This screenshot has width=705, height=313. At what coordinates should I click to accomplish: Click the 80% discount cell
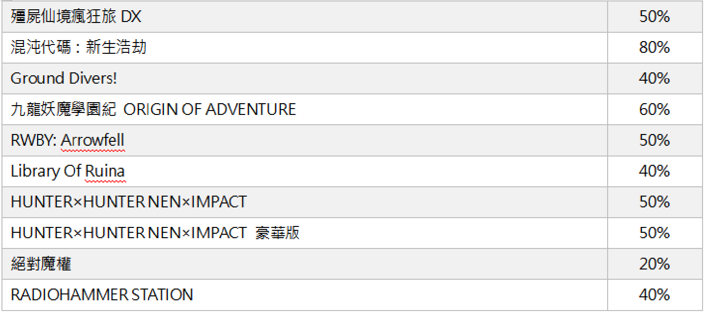click(x=654, y=47)
